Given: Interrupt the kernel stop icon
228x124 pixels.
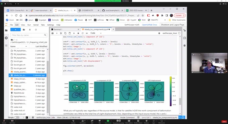Looking at the screenshot, I should coord(78,33).
